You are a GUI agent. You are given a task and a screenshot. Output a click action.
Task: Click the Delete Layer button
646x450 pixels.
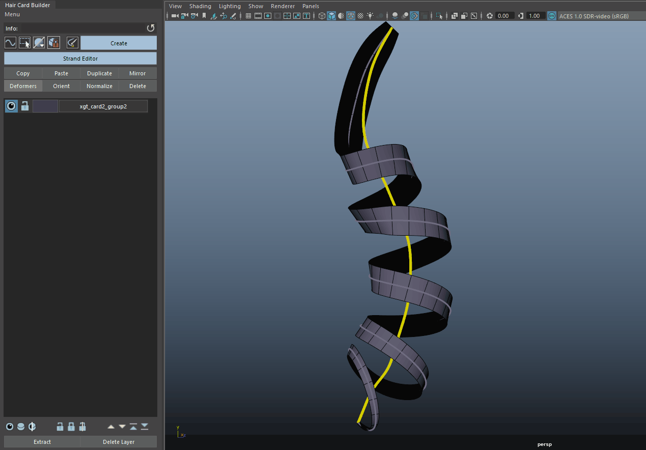pyautogui.click(x=119, y=442)
